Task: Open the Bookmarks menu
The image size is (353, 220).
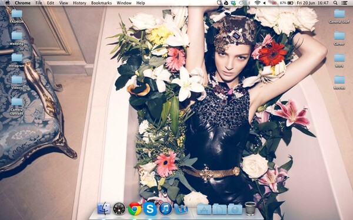Action: tap(101, 3)
